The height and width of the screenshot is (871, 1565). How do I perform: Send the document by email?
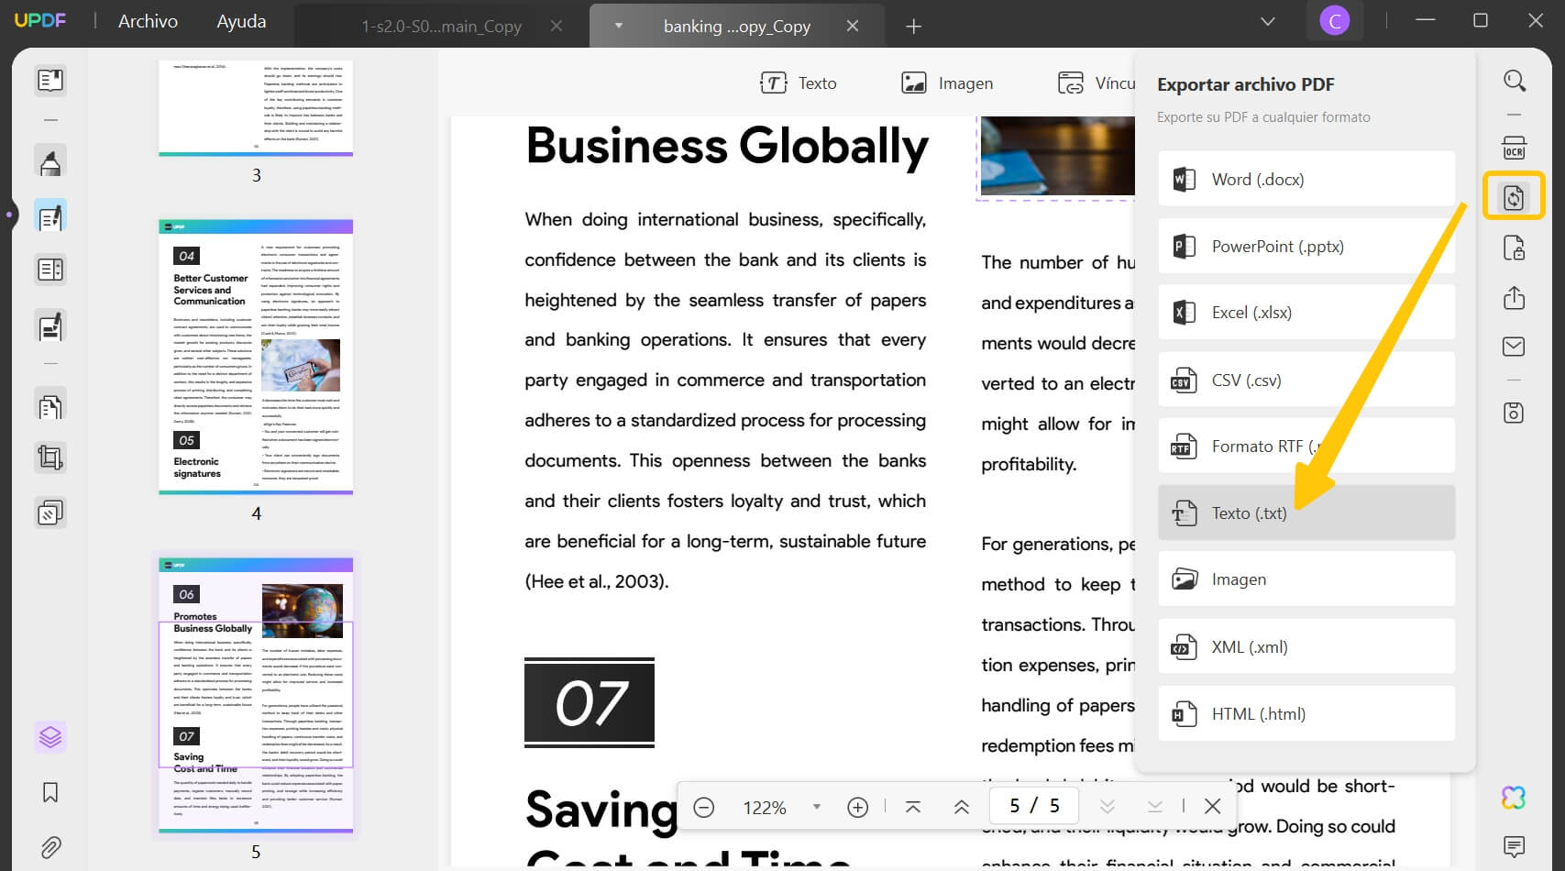click(1514, 346)
